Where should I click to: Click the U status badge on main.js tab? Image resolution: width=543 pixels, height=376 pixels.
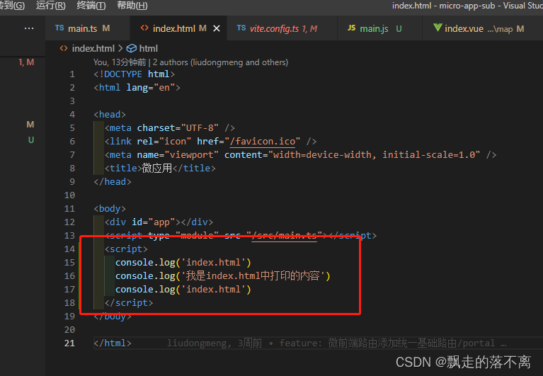pyautogui.click(x=399, y=29)
